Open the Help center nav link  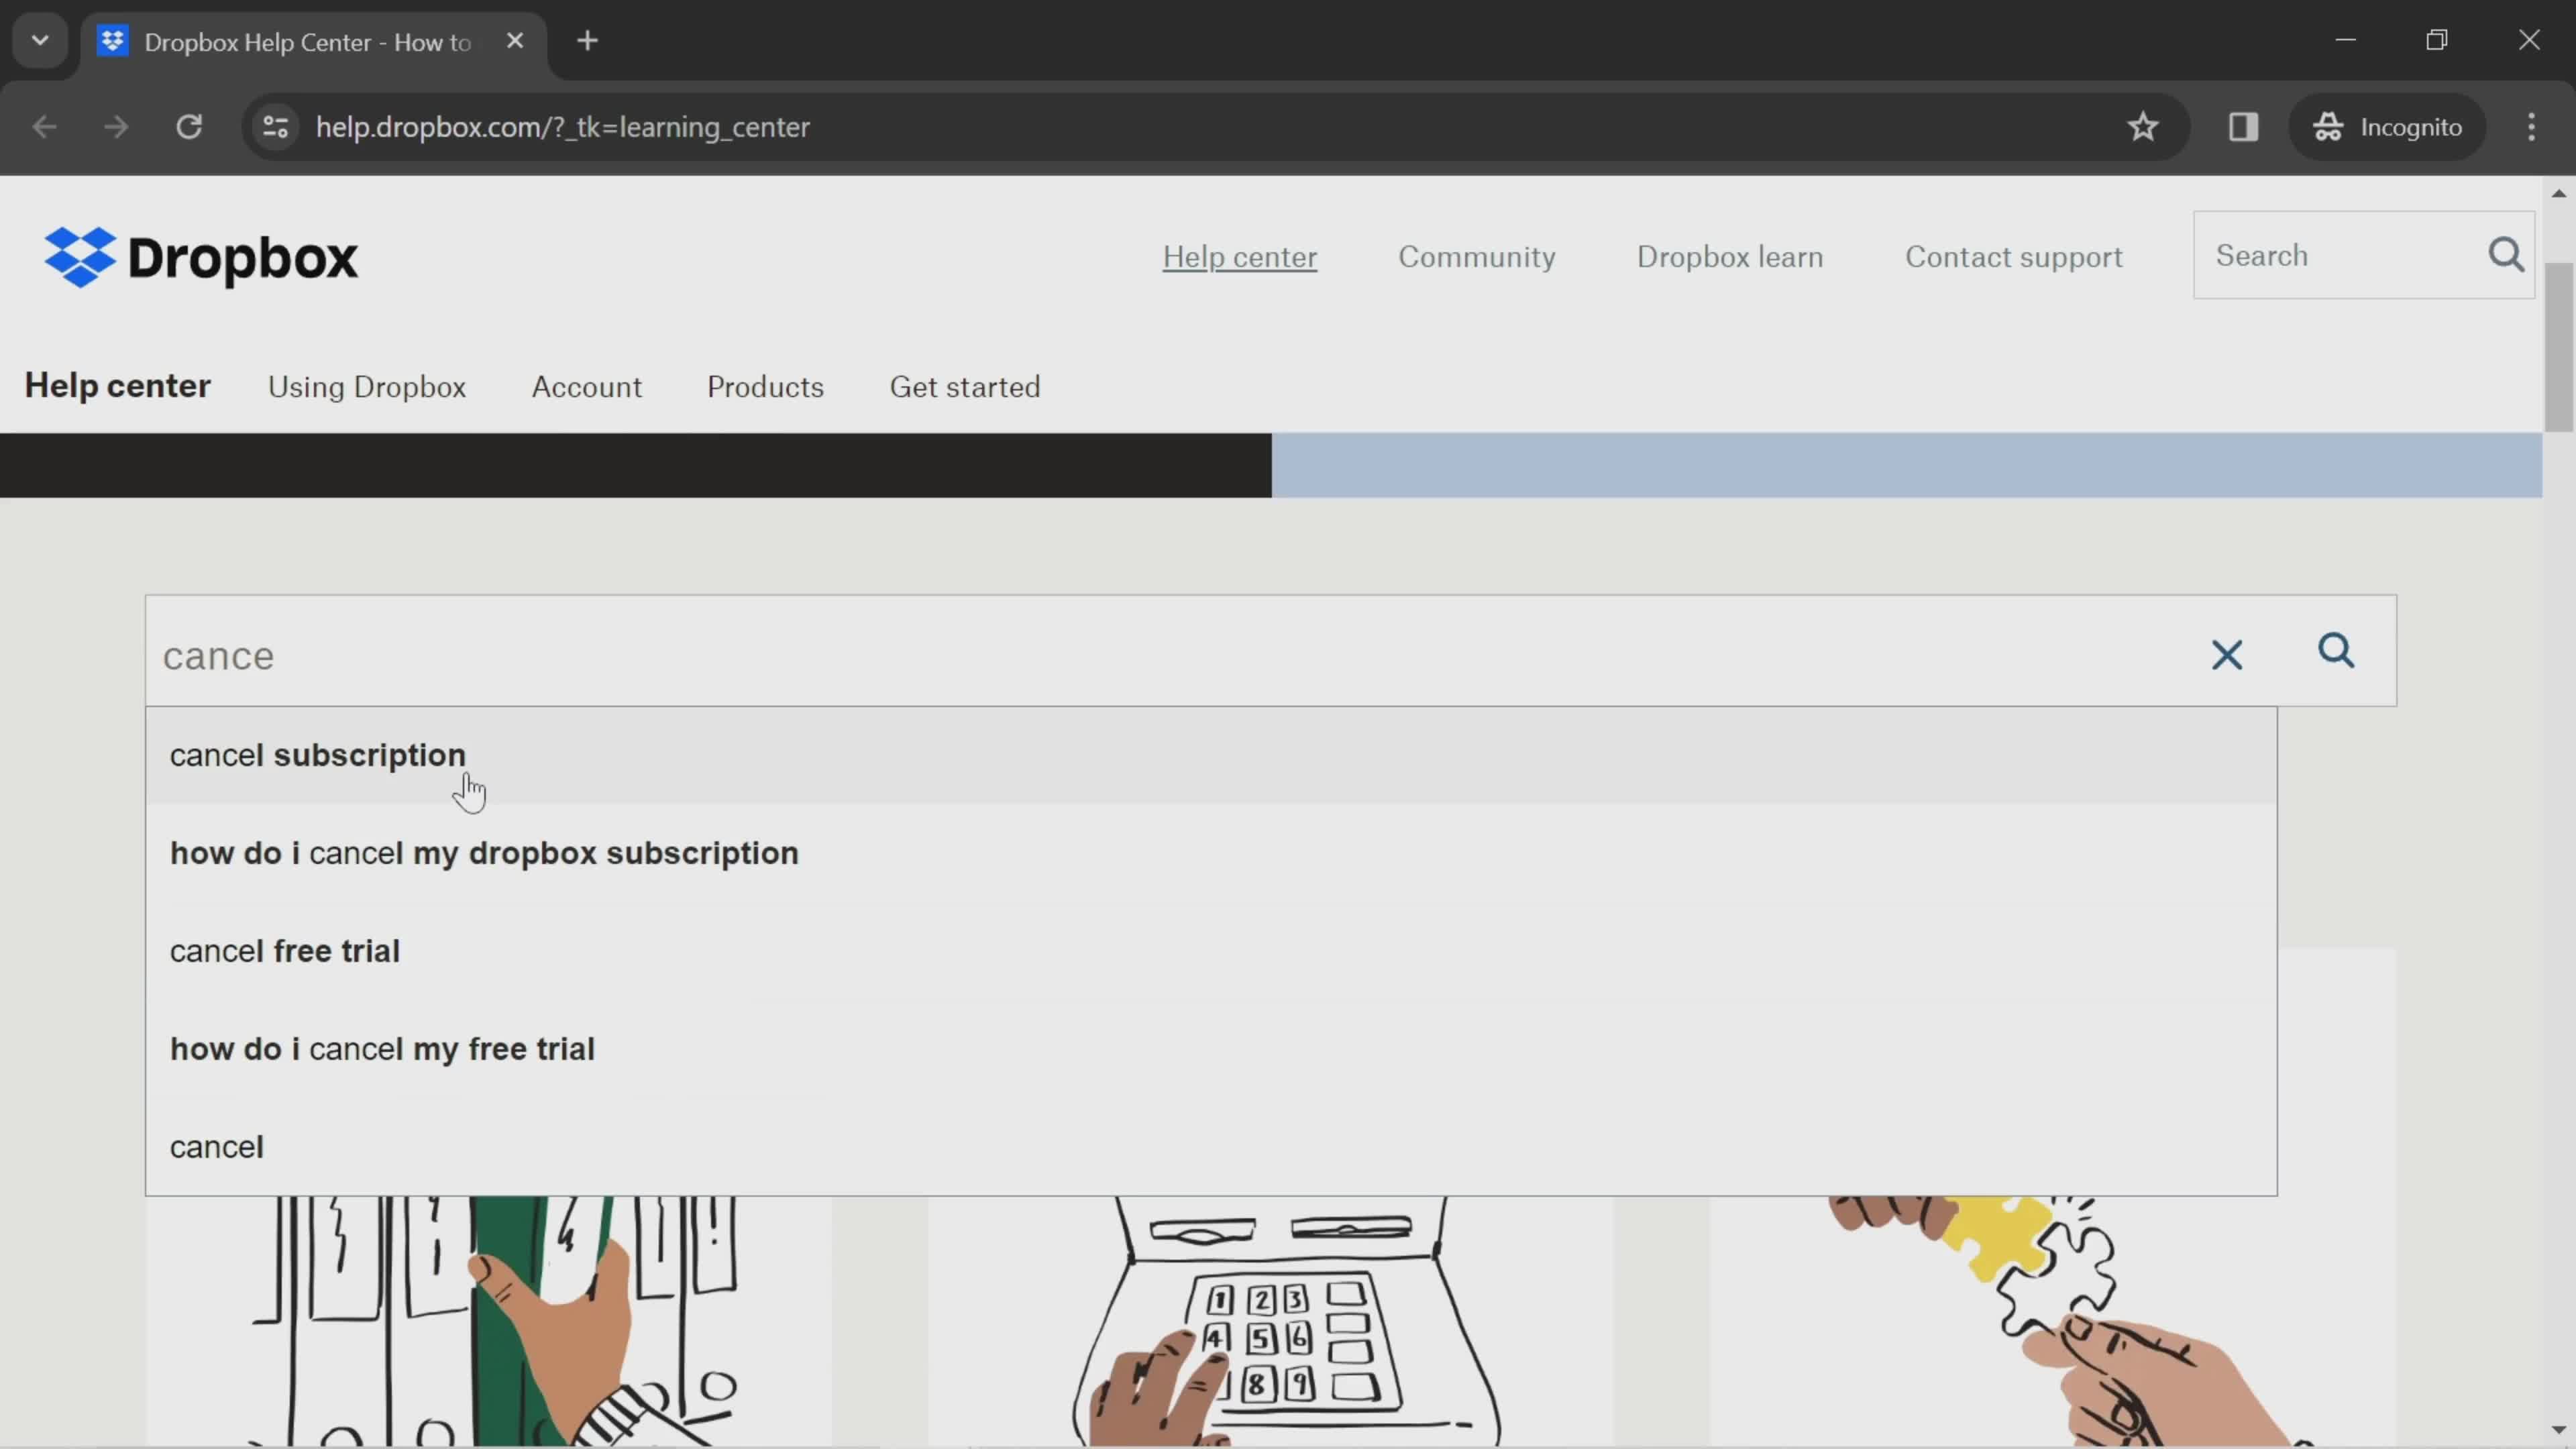pos(1239,257)
